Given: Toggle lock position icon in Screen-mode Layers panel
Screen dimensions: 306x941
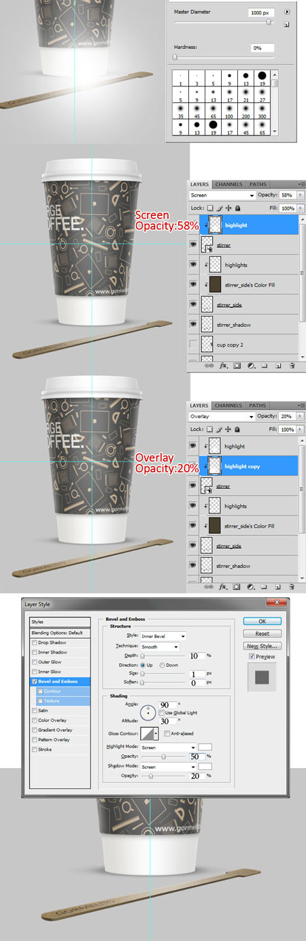Looking at the screenshot, I should click(x=228, y=208).
